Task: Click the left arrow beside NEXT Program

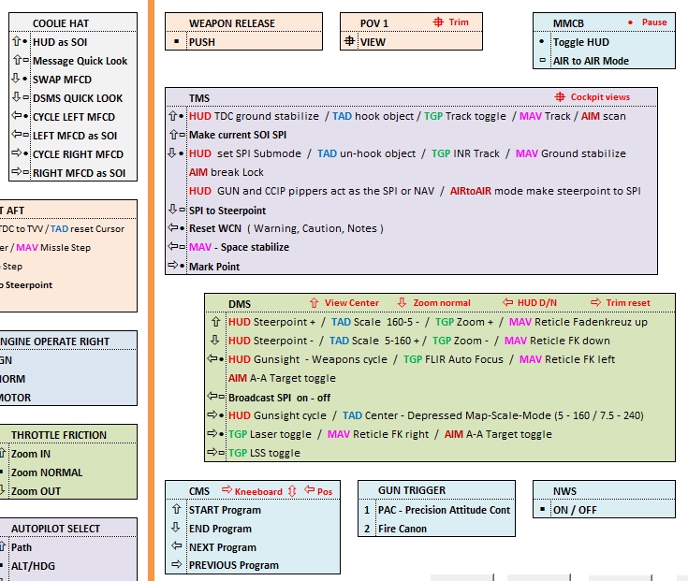Action: coord(176,546)
